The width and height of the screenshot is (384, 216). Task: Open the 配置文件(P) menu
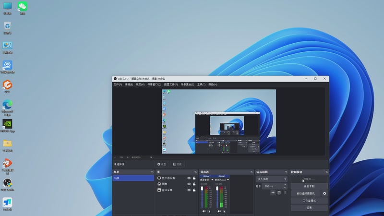click(x=171, y=84)
